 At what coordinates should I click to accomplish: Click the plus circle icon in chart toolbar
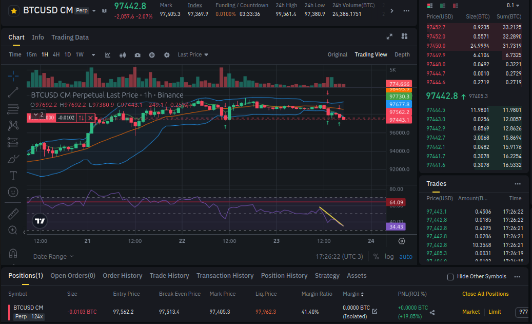click(x=152, y=55)
